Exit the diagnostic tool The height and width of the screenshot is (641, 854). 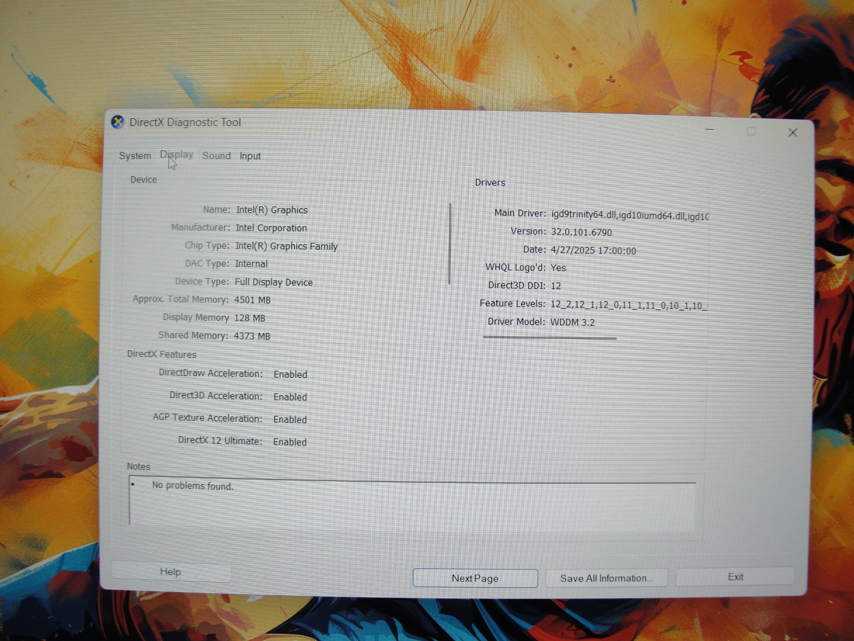pos(736,577)
